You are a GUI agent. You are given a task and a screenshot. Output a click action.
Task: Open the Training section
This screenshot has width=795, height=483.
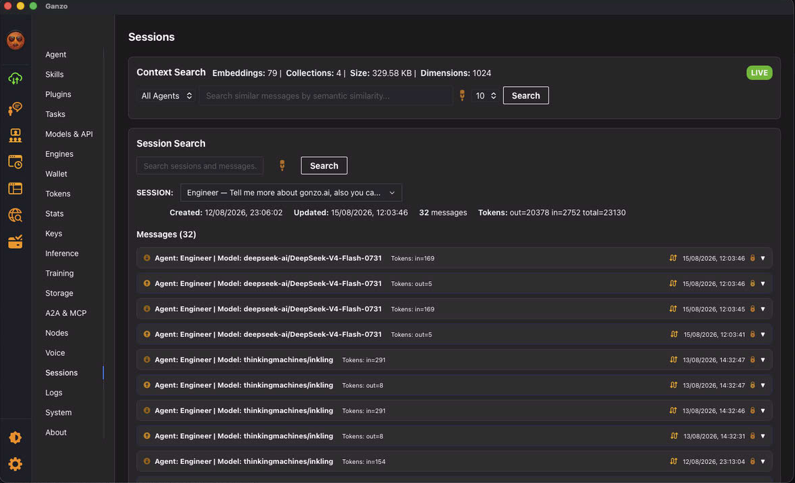pos(59,273)
